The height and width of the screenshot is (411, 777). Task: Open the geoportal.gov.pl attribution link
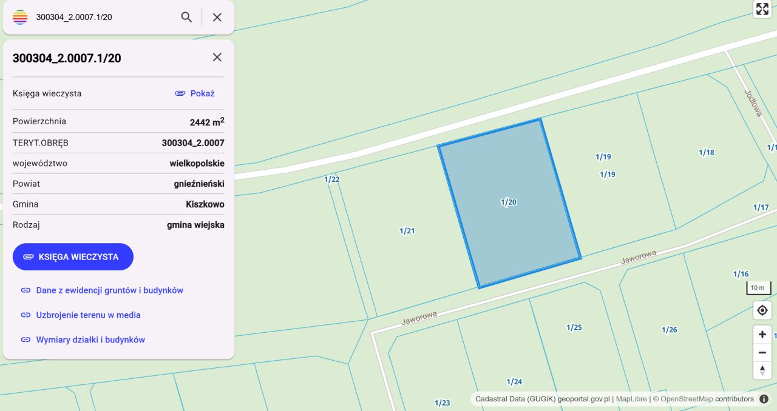coord(583,399)
